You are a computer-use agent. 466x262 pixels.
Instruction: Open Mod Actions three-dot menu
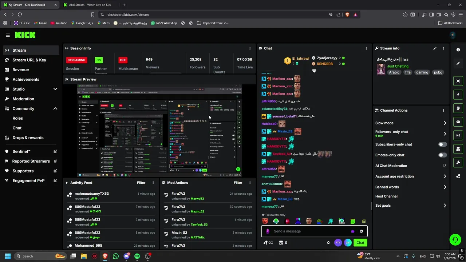click(x=250, y=183)
